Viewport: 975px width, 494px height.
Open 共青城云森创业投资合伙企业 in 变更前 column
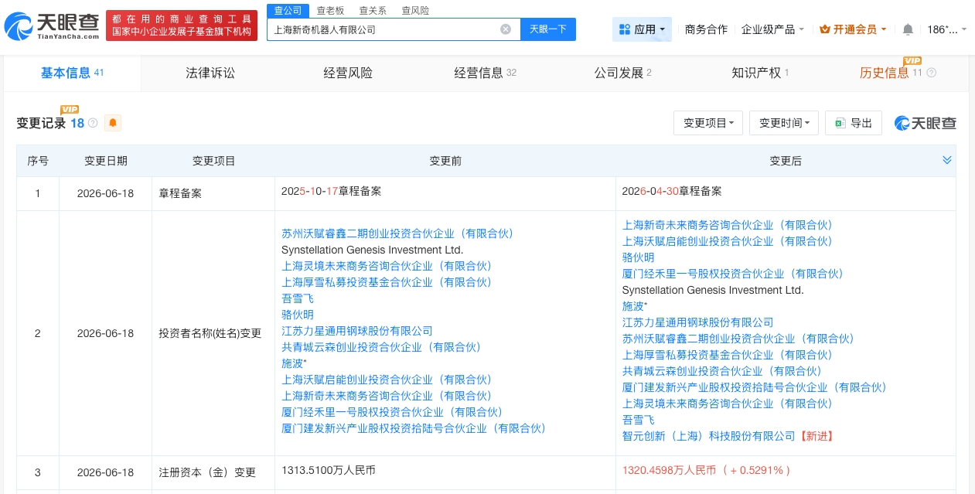[x=381, y=347]
